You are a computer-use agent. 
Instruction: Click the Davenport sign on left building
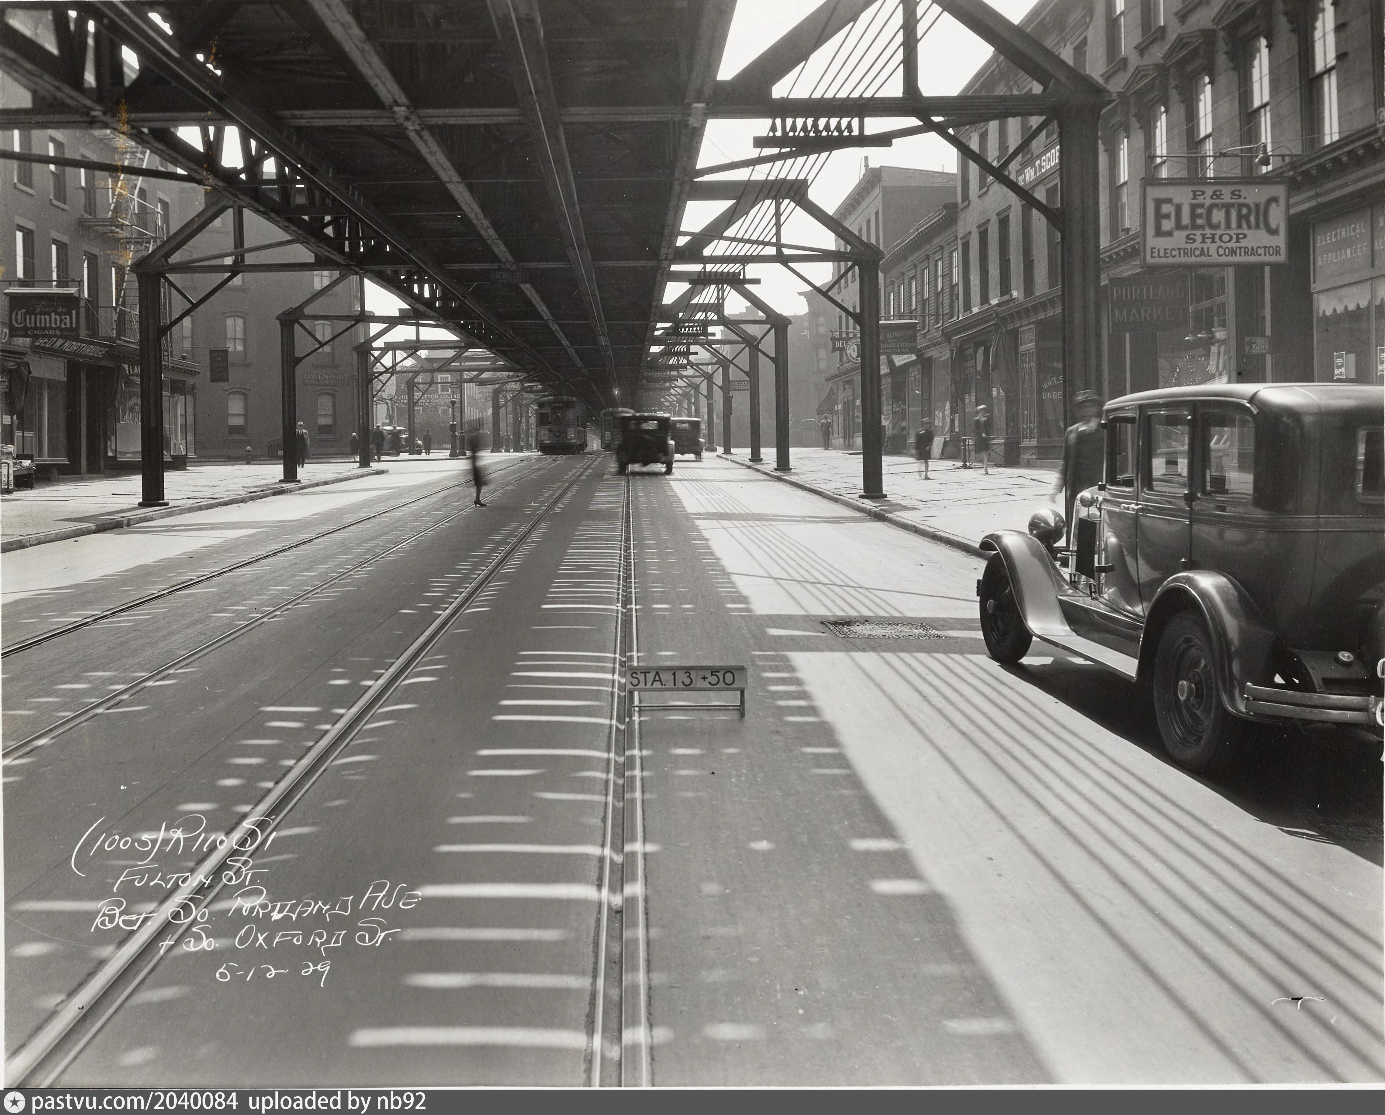tap(326, 379)
